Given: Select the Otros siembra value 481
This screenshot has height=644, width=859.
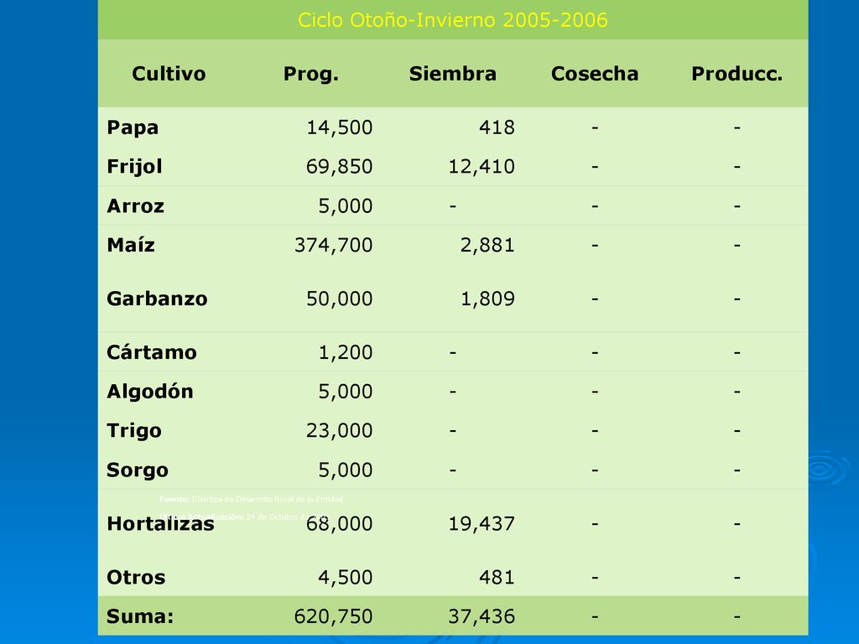Looking at the screenshot, I should tap(497, 577).
